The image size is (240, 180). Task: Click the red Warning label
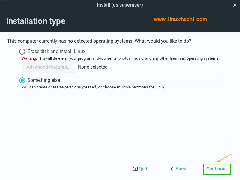tap(29, 58)
